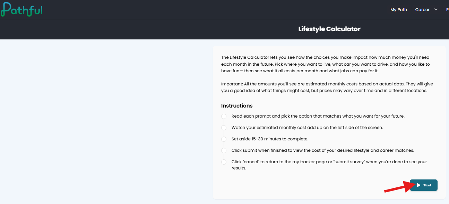Select the circle marker beside 'Click submit when finished'
This screenshot has width=449, height=204.
coord(224,151)
